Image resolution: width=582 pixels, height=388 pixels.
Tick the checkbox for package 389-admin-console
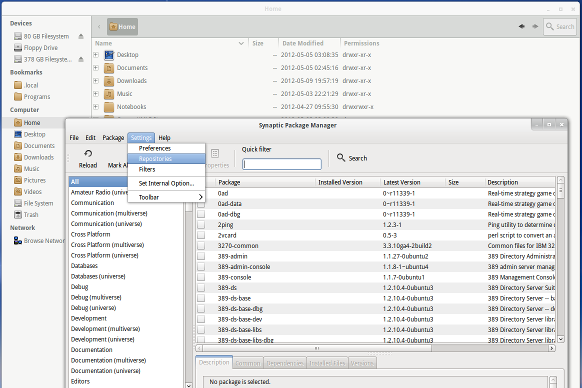coord(201,266)
